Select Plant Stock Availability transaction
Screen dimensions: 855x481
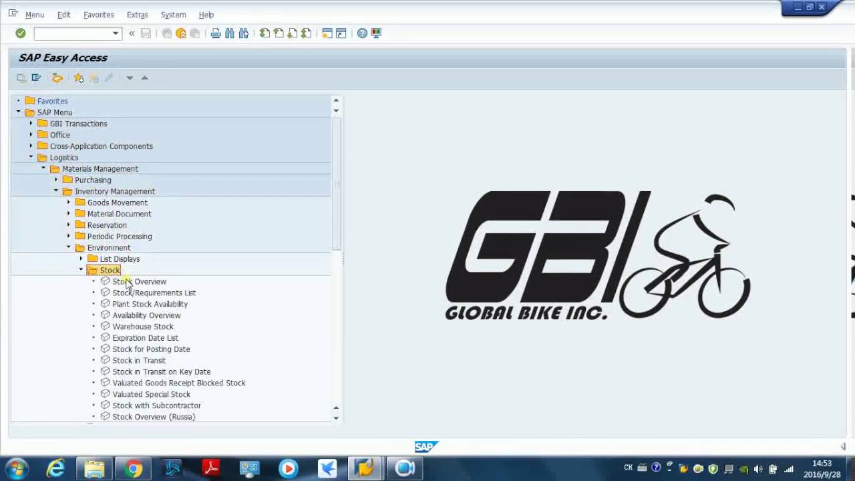(150, 304)
